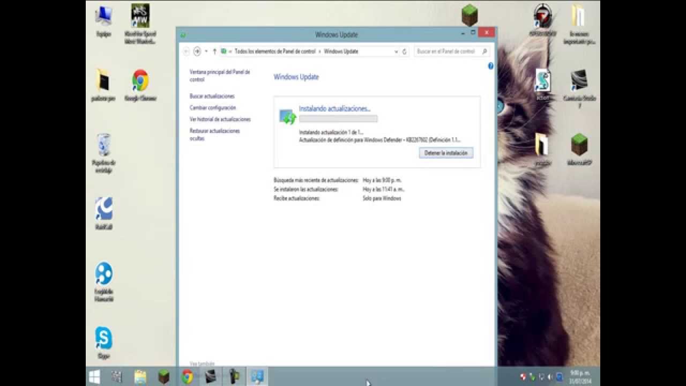Image resolution: width=686 pixels, height=386 pixels.
Task: Click 'Hoy a las 11:41 a. m.' value
Action: pyautogui.click(x=384, y=189)
